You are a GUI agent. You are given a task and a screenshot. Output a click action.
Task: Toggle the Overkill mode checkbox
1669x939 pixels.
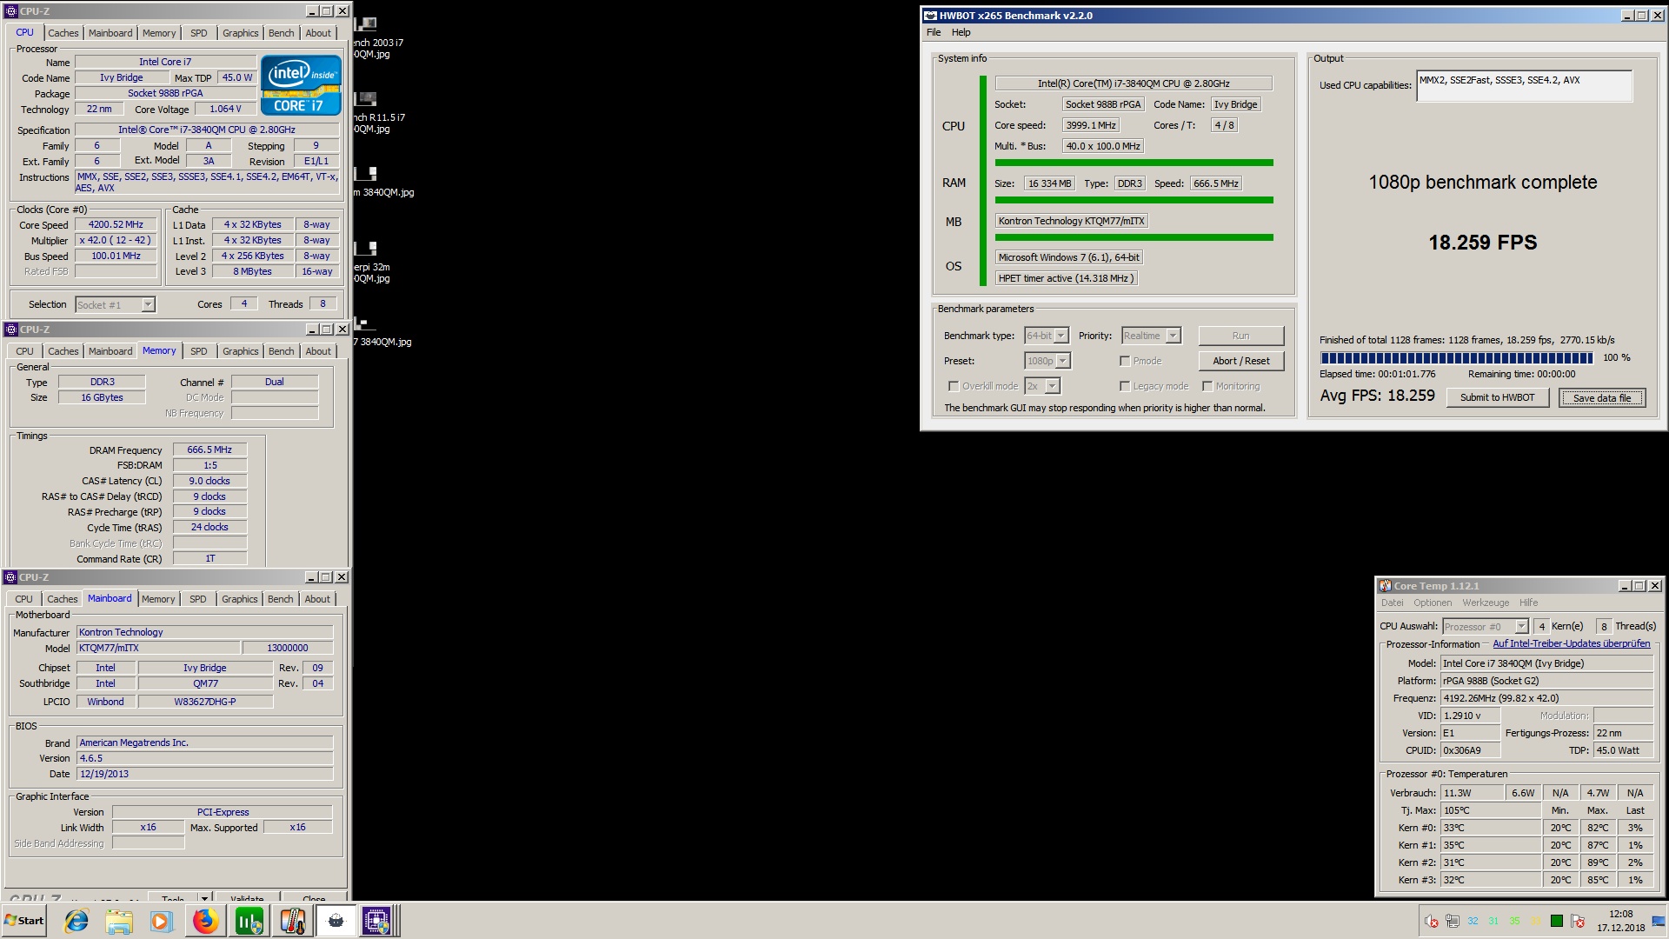tap(954, 386)
